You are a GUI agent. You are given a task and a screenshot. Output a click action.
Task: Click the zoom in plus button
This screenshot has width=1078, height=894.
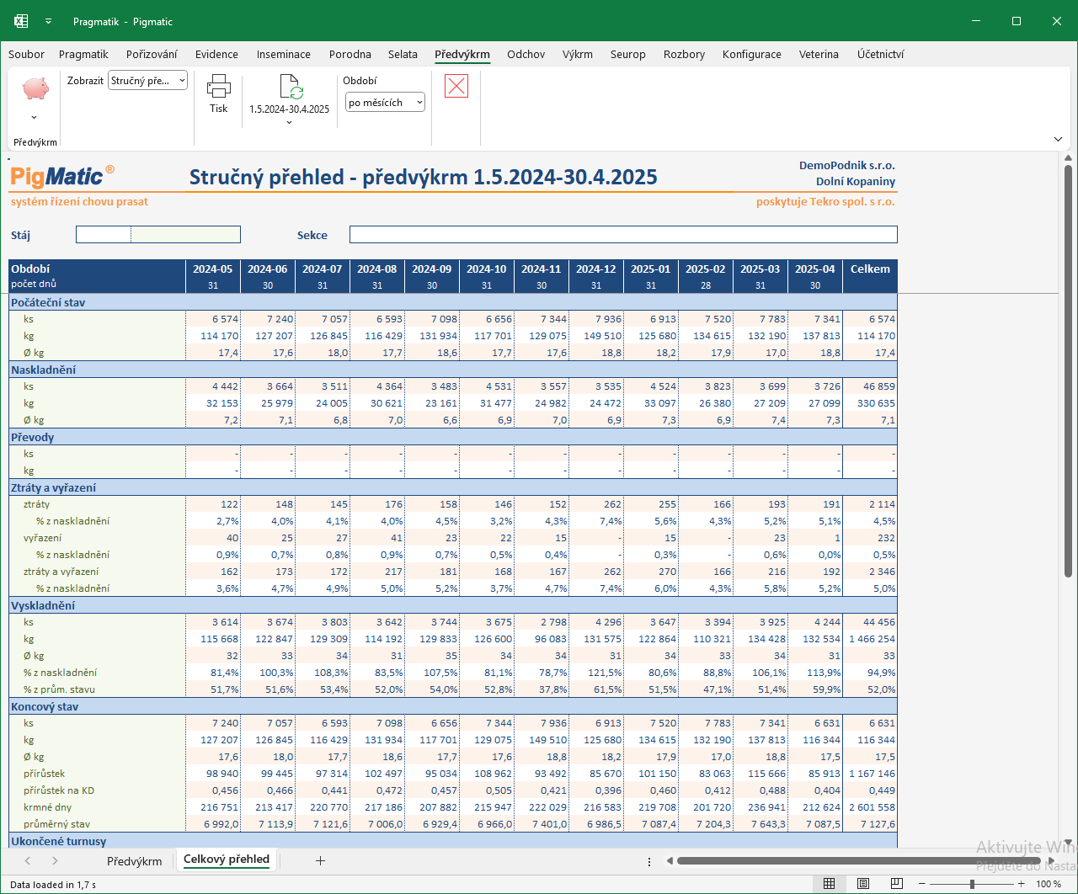click(x=1021, y=884)
